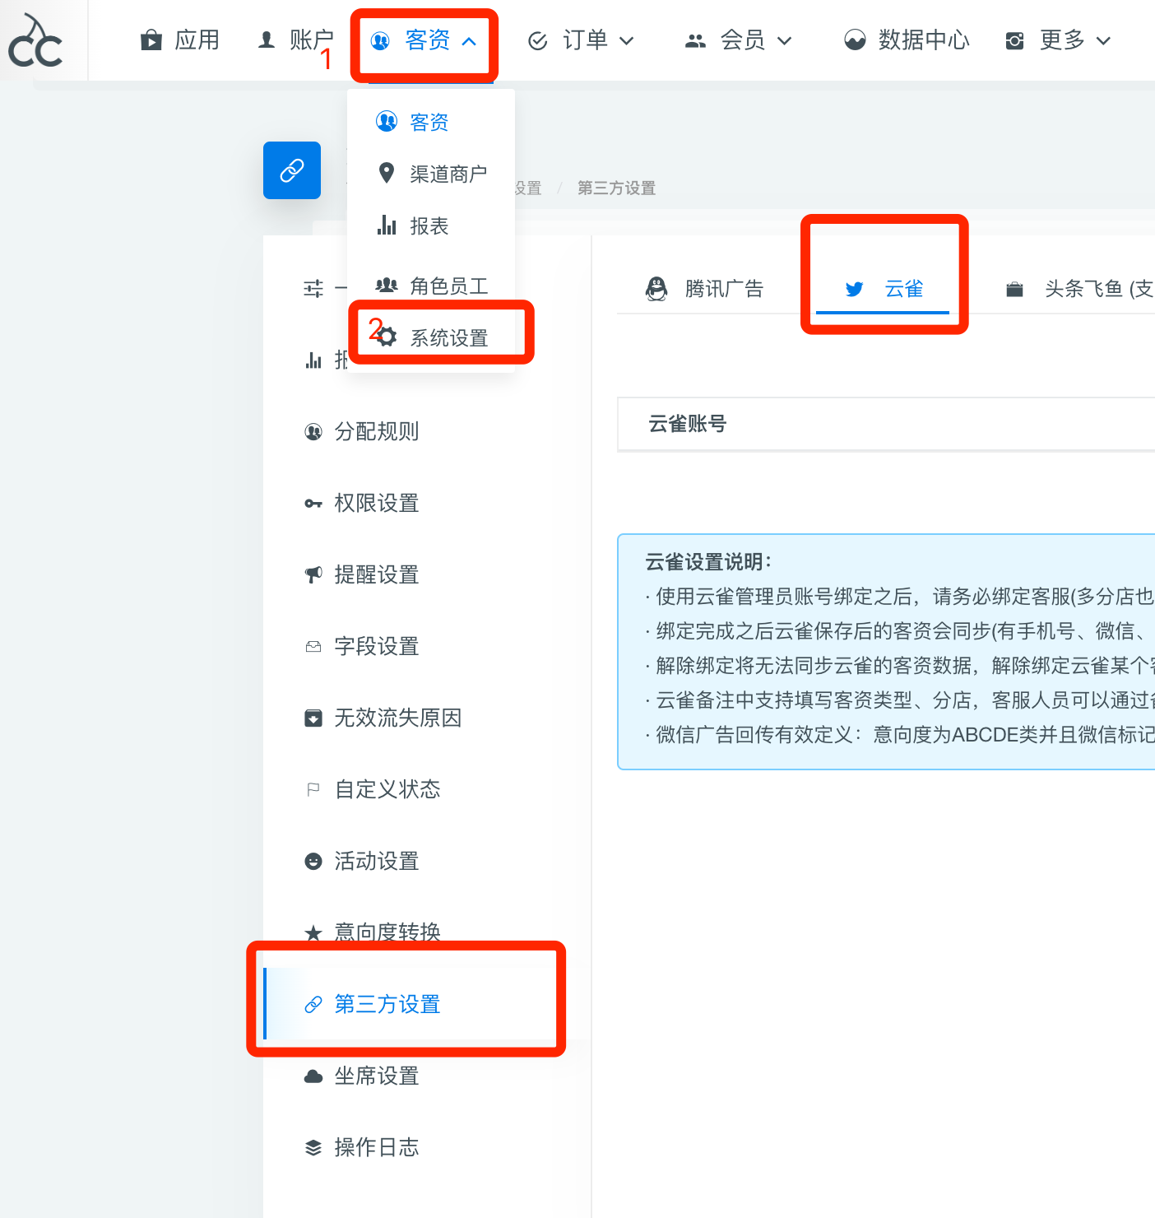
Task: Click the 数据中心 globe icon
Action: coord(854,39)
